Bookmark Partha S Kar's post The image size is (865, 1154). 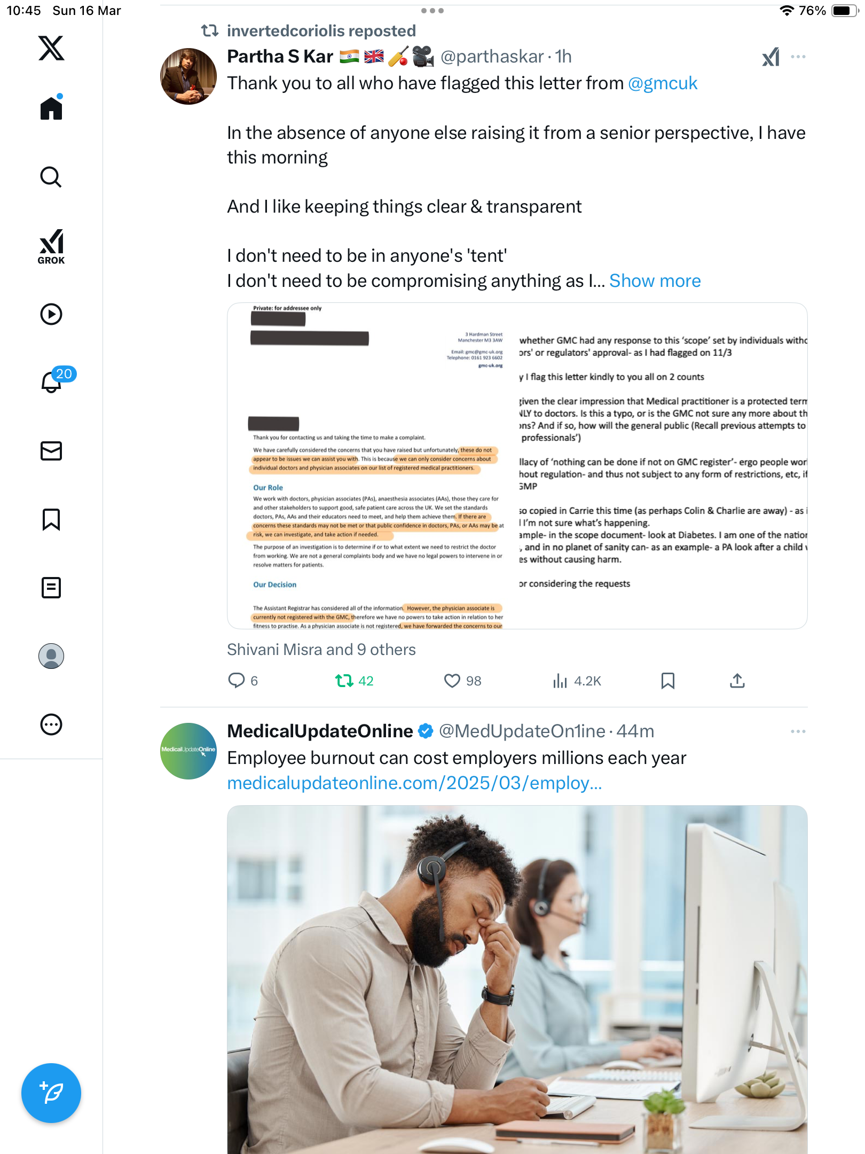668,681
